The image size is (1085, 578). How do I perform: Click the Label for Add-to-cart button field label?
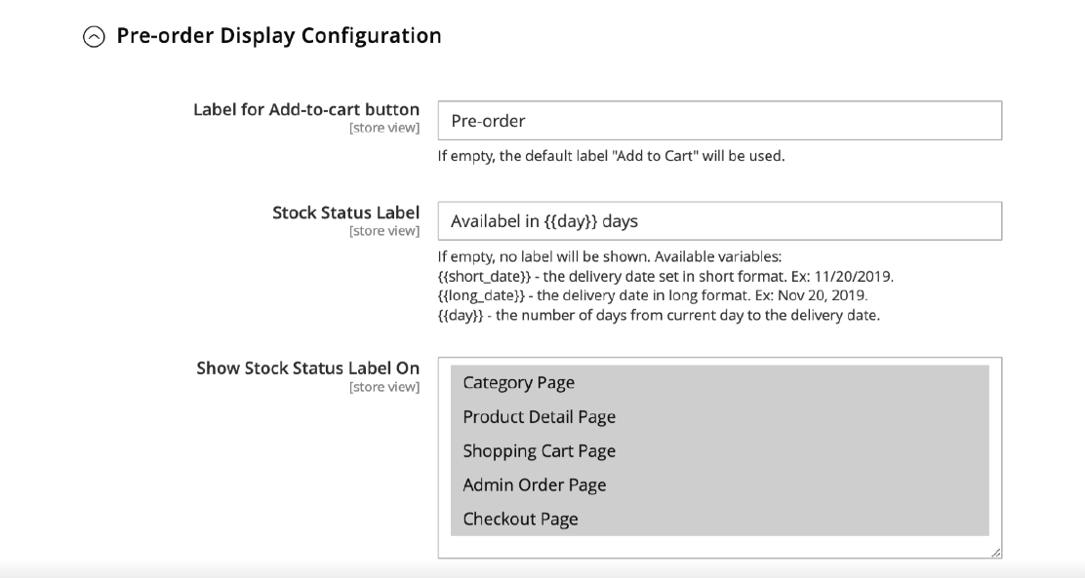pyautogui.click(x=305, y=109)
